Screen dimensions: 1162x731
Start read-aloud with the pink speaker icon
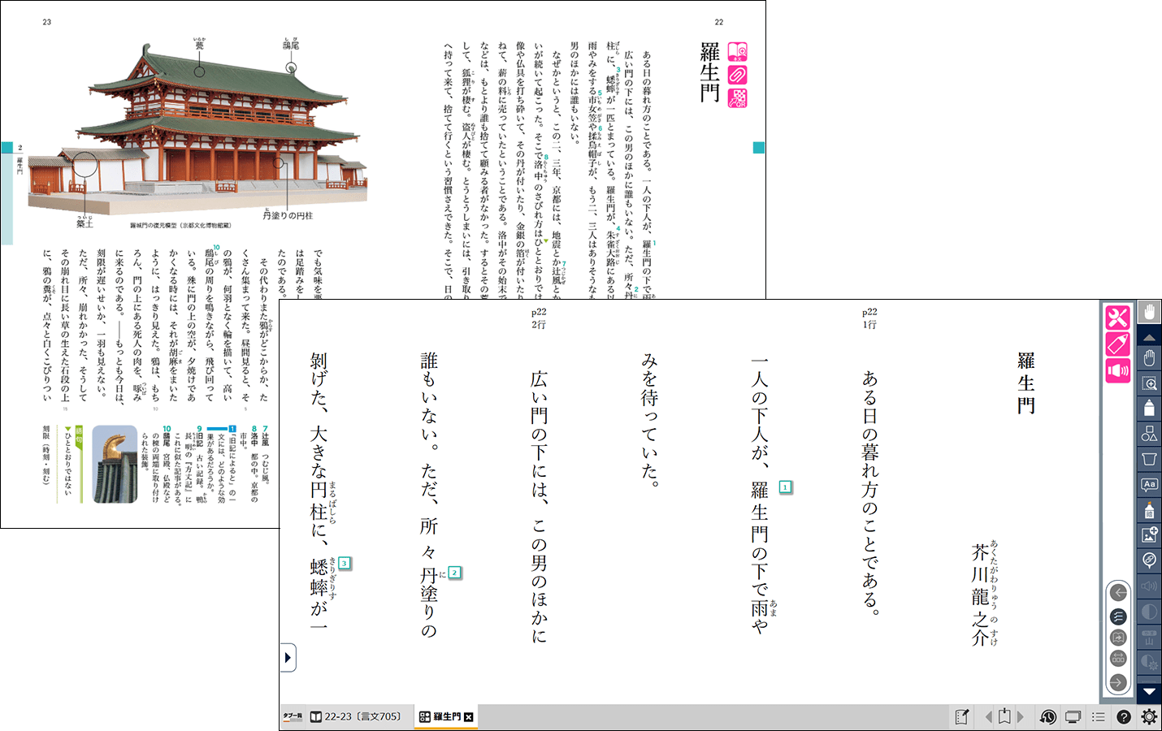click(x=1117, y=370)
